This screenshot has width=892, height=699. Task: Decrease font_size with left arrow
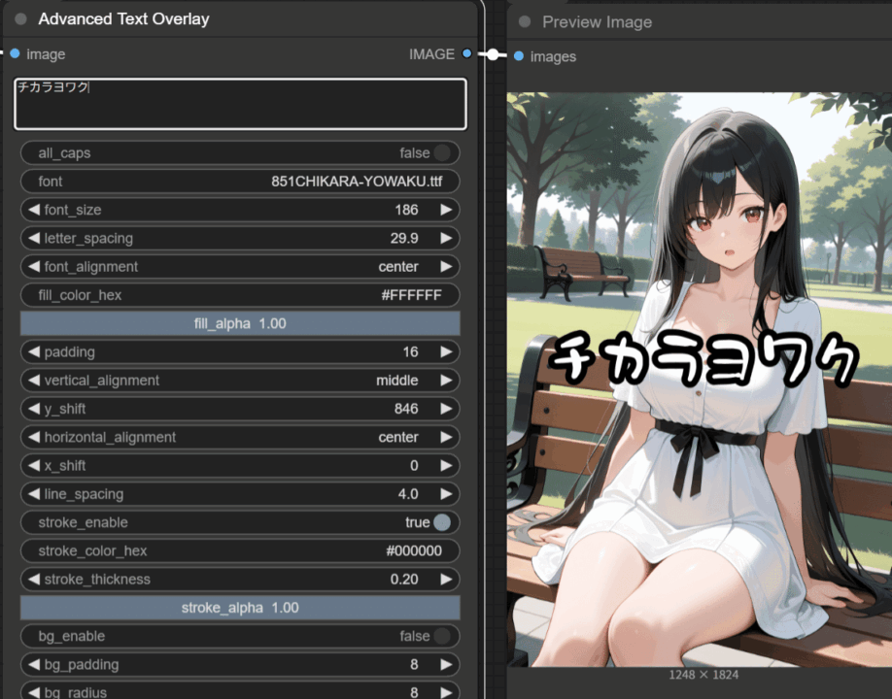[34, 210]
